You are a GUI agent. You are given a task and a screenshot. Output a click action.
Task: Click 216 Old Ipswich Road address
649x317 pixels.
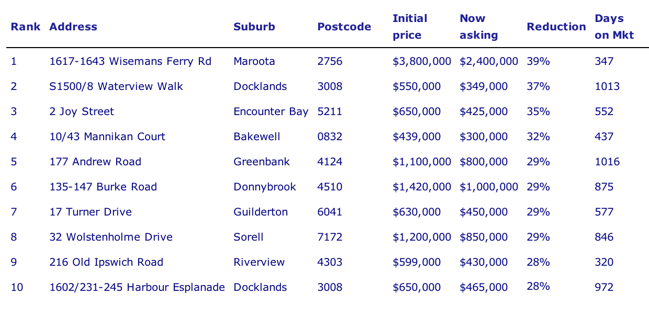point(106,262)
